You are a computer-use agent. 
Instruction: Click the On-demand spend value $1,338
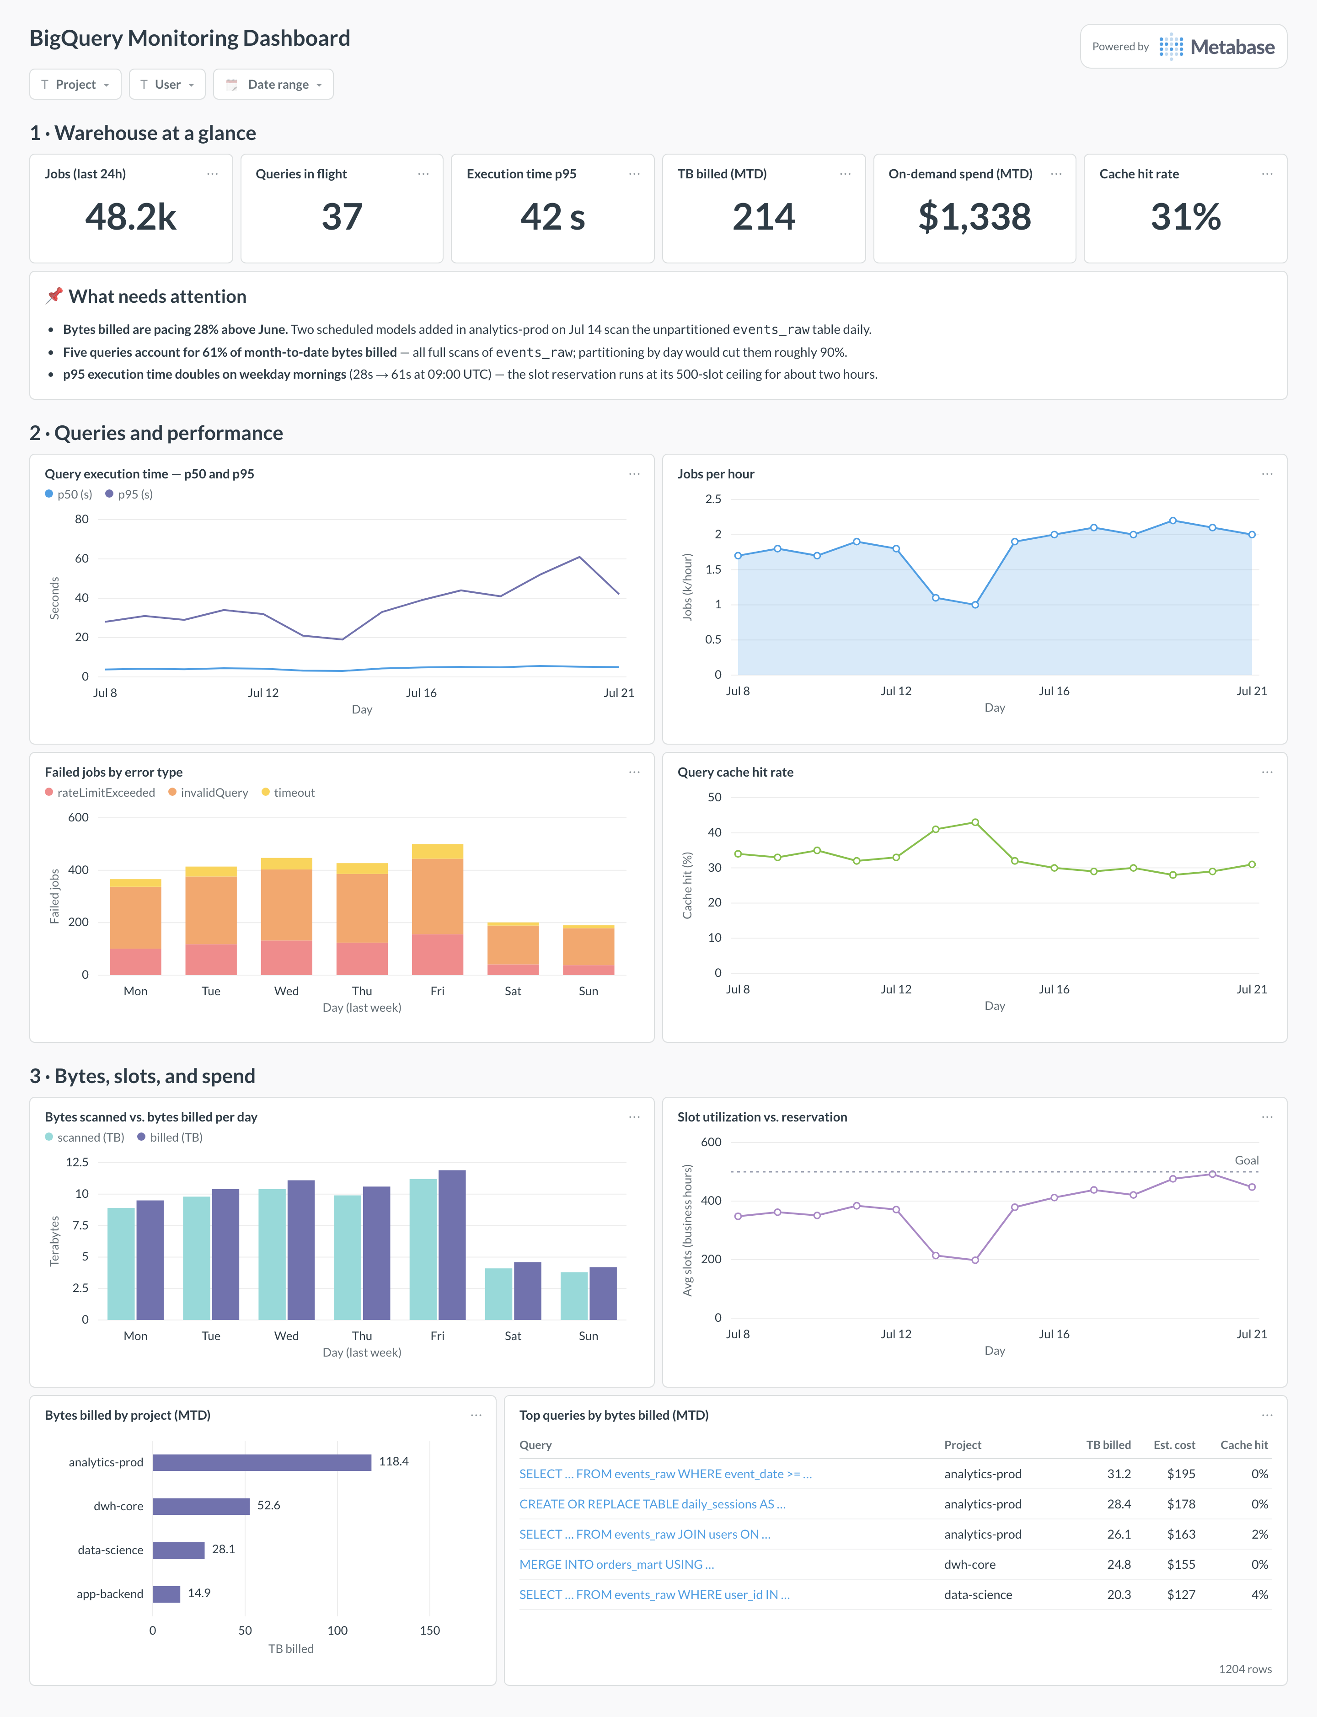pos(974,217)
